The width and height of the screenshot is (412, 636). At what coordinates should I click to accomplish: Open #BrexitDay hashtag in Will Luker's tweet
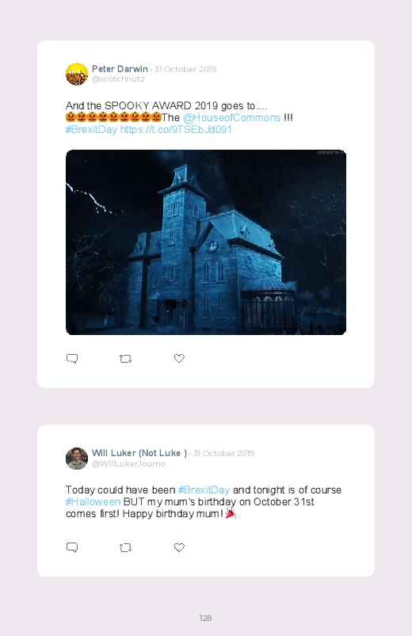204,490
